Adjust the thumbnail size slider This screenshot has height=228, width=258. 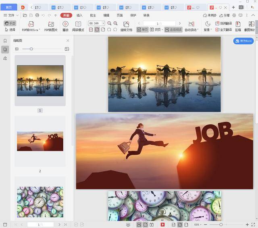coord(31,49)
